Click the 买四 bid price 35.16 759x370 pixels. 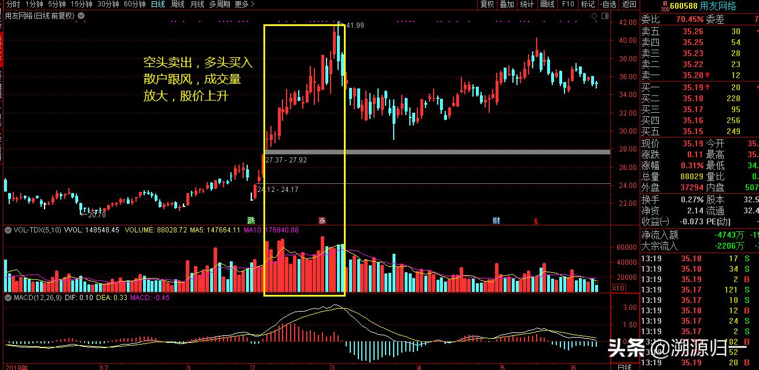(x=693, y=120)
